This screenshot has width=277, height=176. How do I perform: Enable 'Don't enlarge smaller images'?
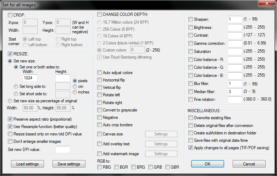(x=10, y=141)
